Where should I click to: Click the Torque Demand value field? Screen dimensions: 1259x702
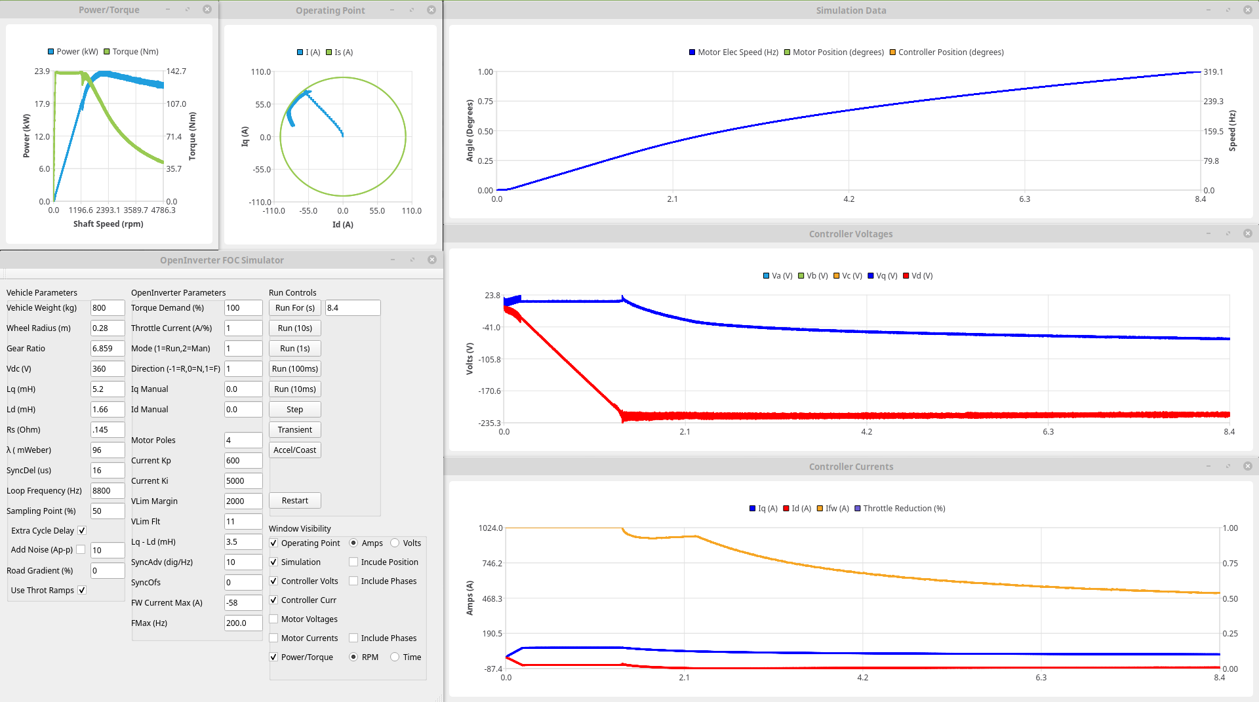click(x=243, y=308)
